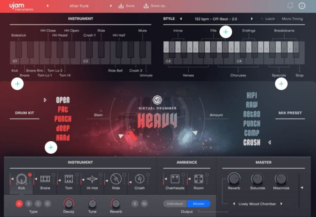Select kick Type C

(x=38, y=203)
